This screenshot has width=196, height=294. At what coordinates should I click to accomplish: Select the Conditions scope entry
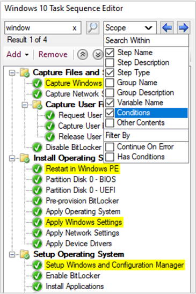[x=151, y=113]
